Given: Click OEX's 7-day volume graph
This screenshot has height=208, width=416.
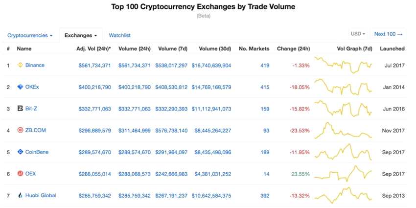Looking at the screenshot, I should click(343, 173).
